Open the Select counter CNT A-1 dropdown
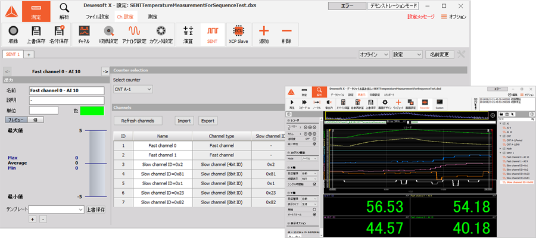The width and height of the screenshot is (536, 238). click(133, 89)
